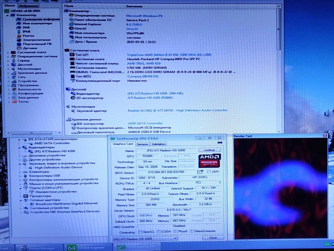334x251 pixels.
Task: Open the Graphics Card tab in GPU-Z
Action: tap(123, 144)
